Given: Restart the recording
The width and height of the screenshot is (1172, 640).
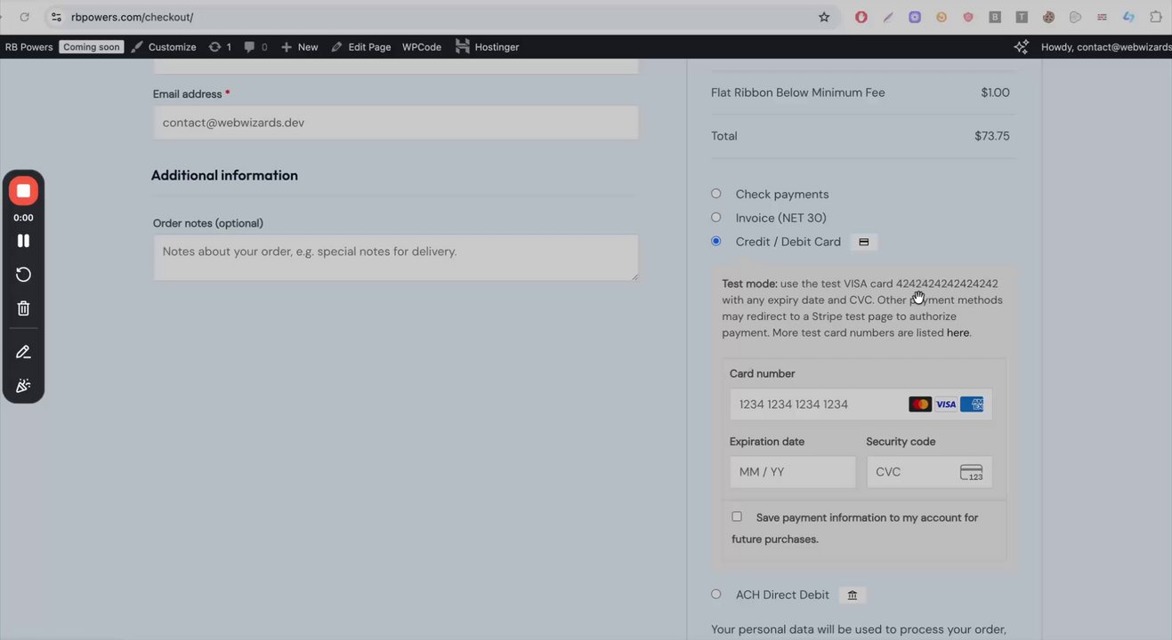Looking at the screenshot, I should pos(23,275).
